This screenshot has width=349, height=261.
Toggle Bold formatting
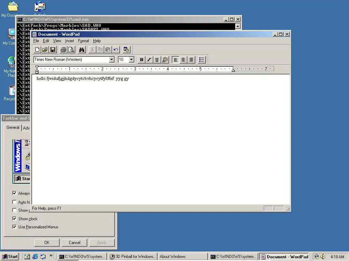pyautogui.click(x=141, y=59)
